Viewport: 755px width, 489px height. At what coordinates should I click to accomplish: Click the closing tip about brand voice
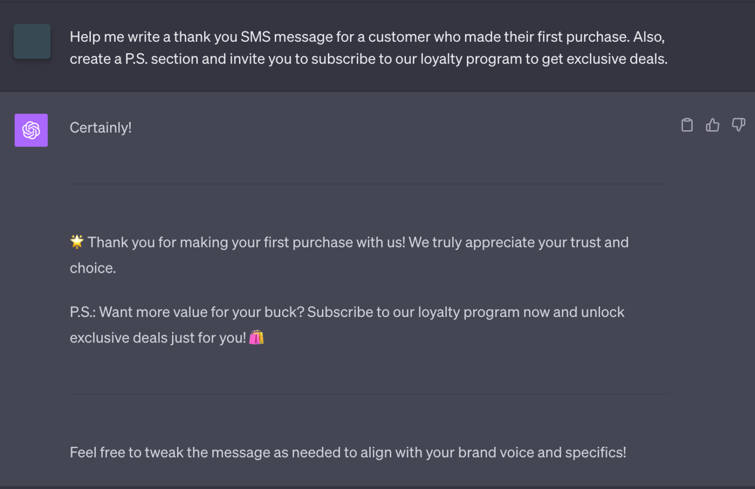point(348,452)
